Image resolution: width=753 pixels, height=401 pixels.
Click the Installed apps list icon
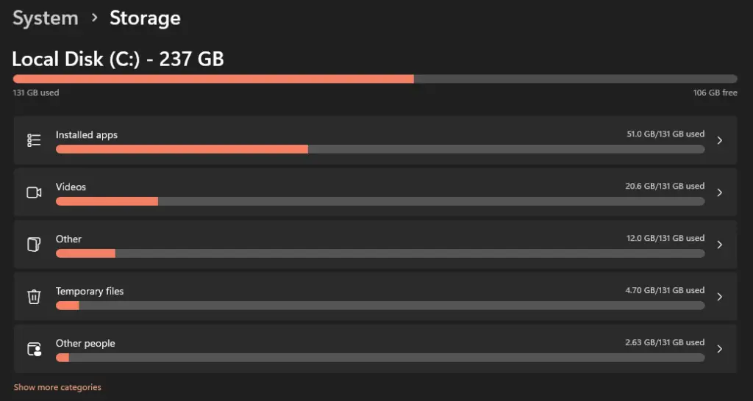(34, 140)
